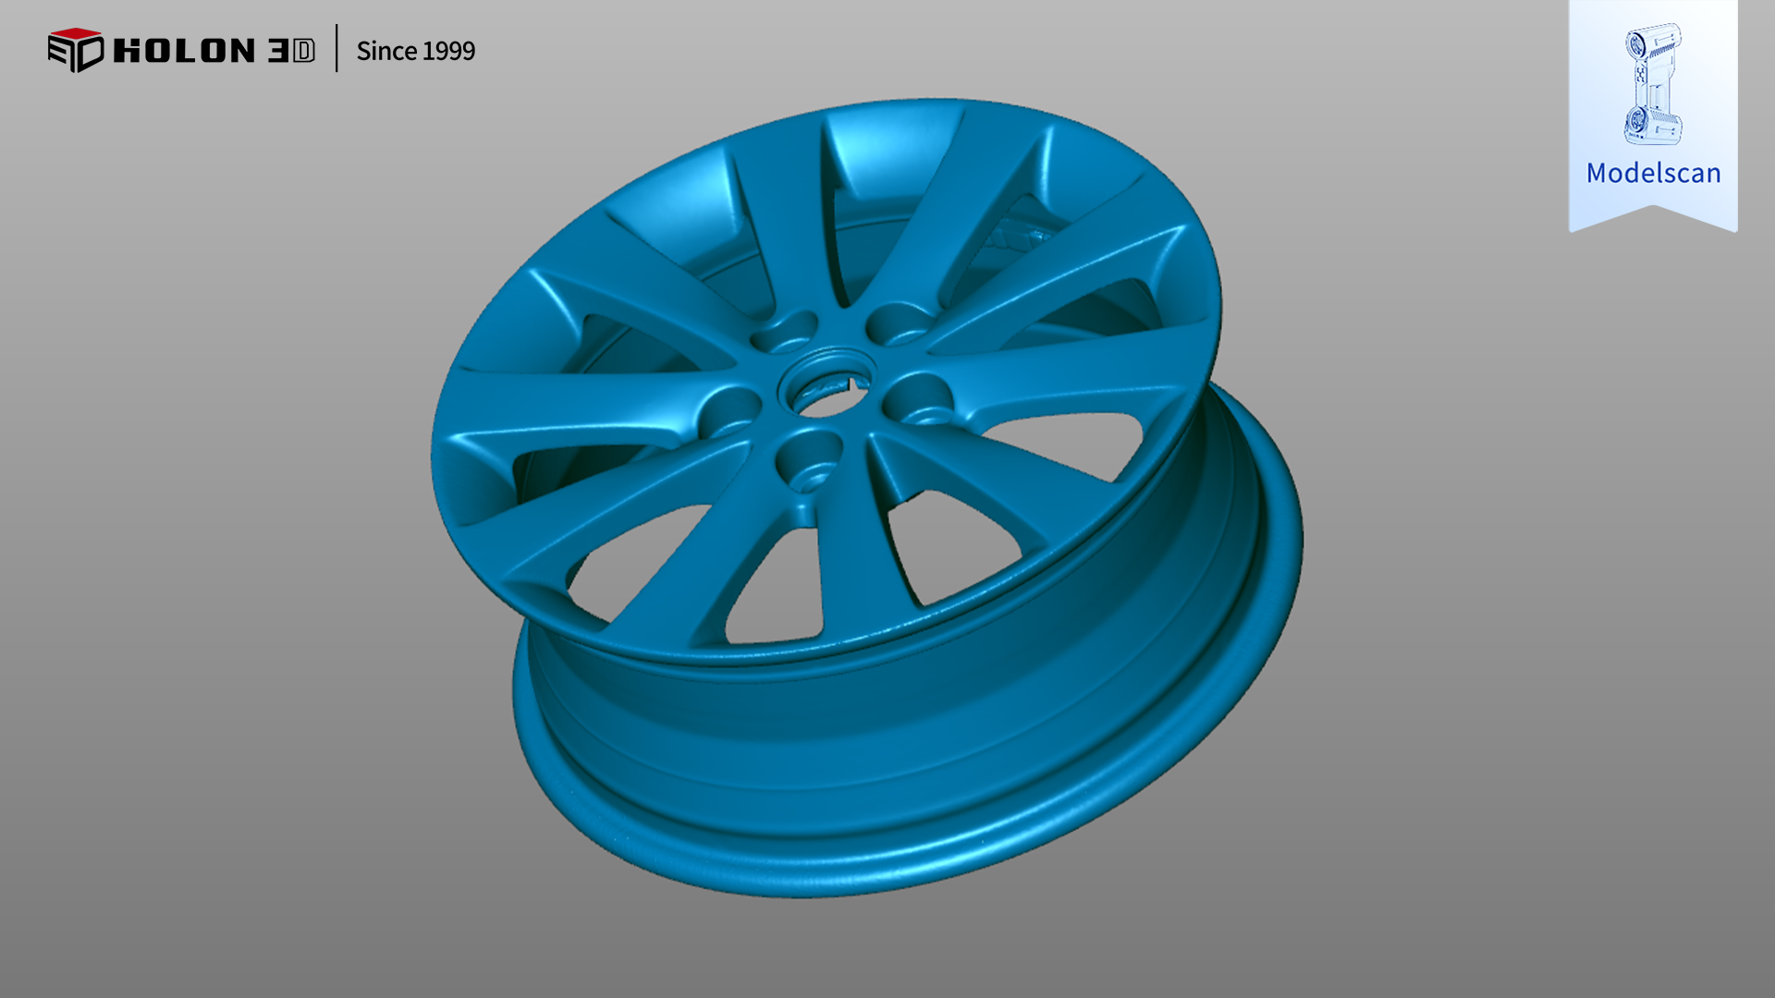Click the upper-left lug hole above hub
The width and height of the screenshot is (1775, 998).
[x=784, y=332]
